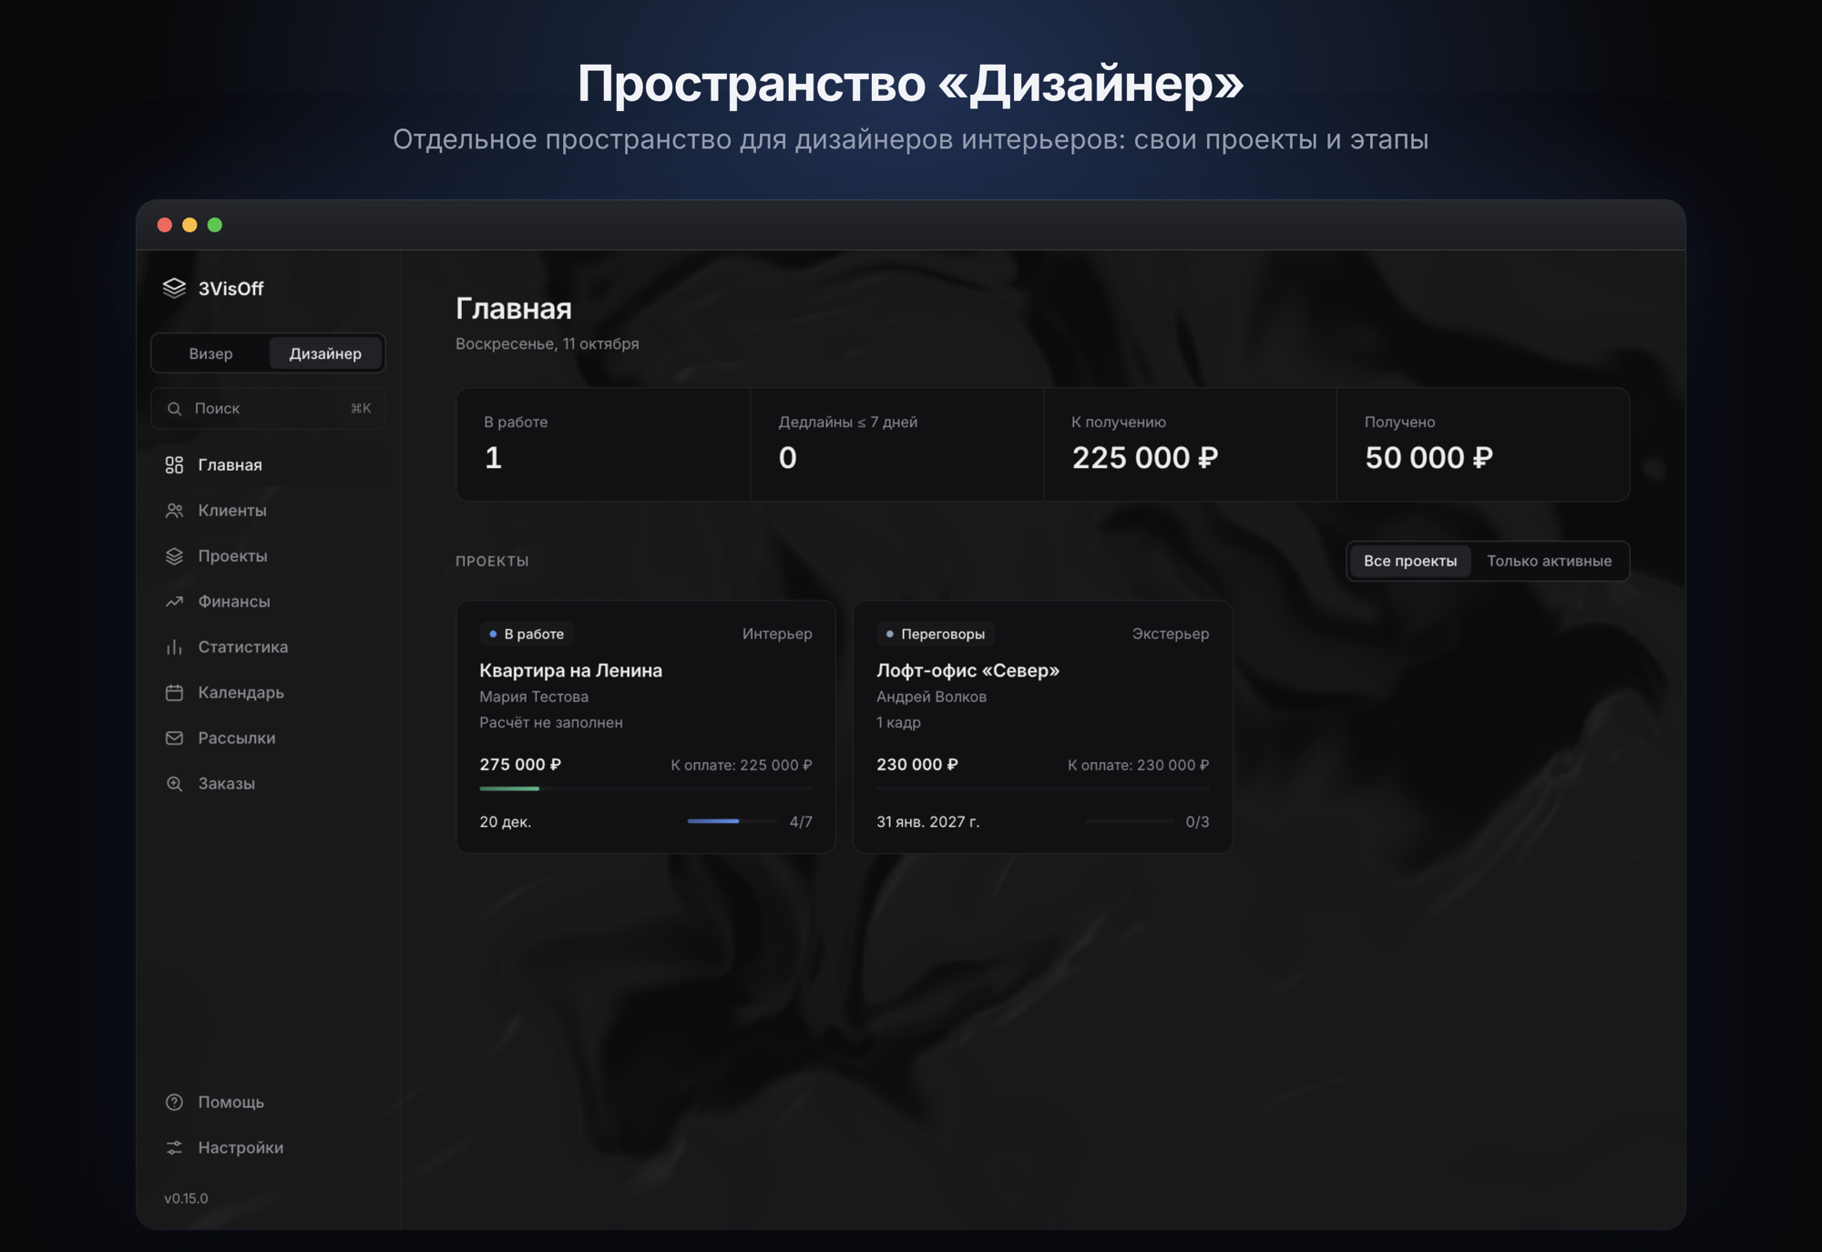
Task: Click the search magnifier icon
Action: point(174,409)
